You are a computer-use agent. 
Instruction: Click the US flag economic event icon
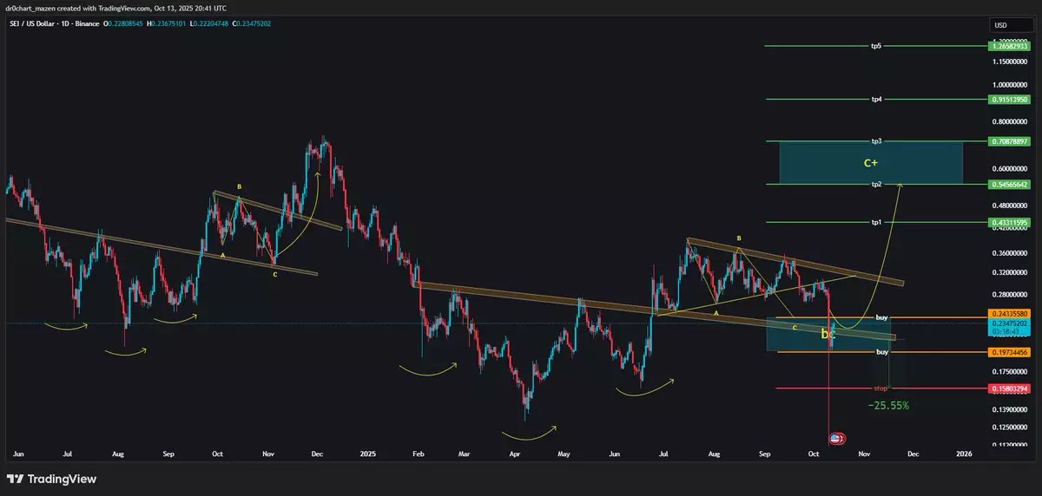(836, 439)
